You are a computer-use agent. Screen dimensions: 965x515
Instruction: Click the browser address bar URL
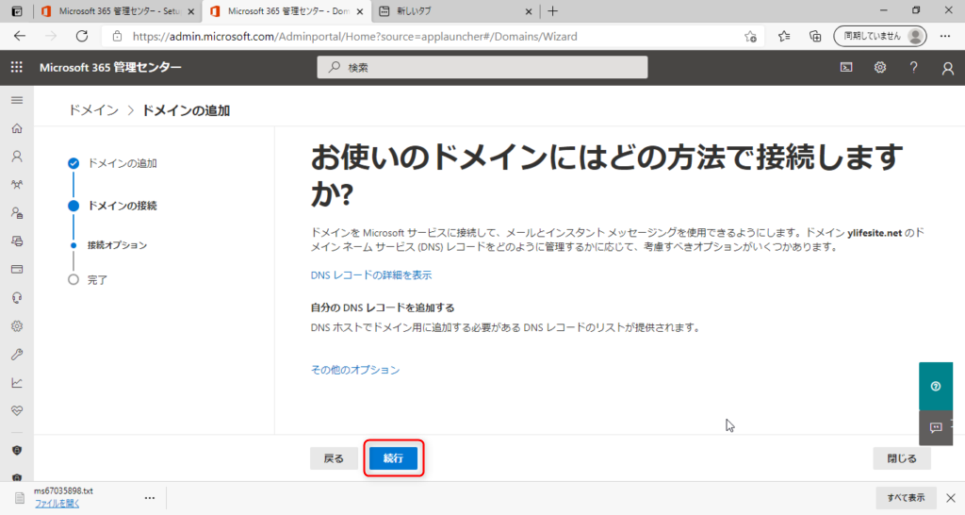(354, 37)
